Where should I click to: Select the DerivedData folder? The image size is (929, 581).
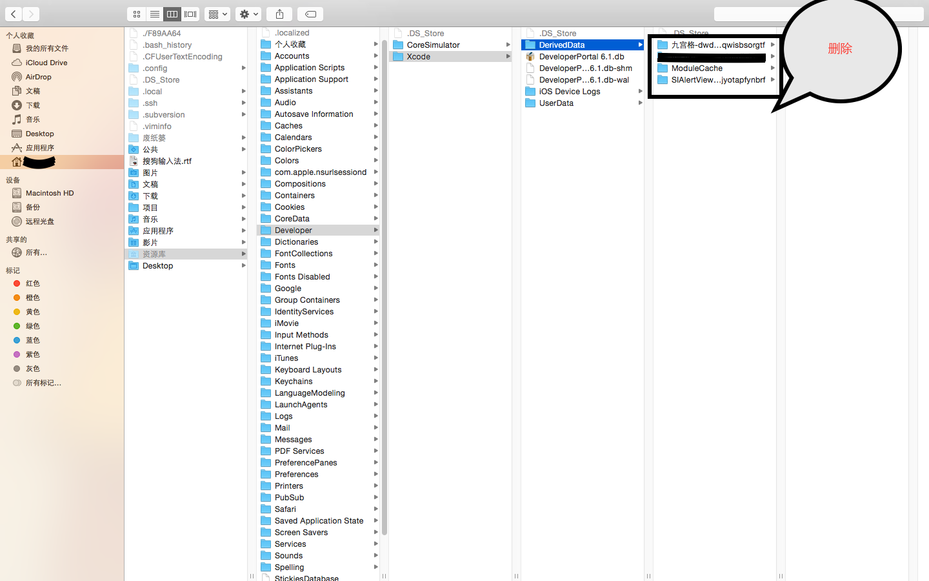click(583, 45)
